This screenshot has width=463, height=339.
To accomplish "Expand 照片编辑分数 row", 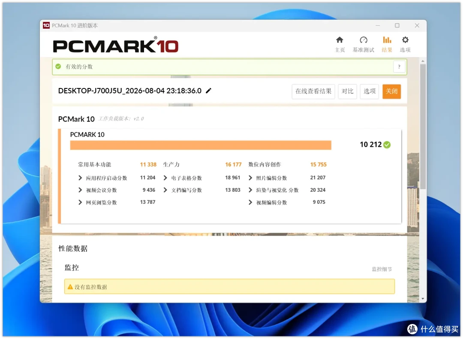I will 250,178.
